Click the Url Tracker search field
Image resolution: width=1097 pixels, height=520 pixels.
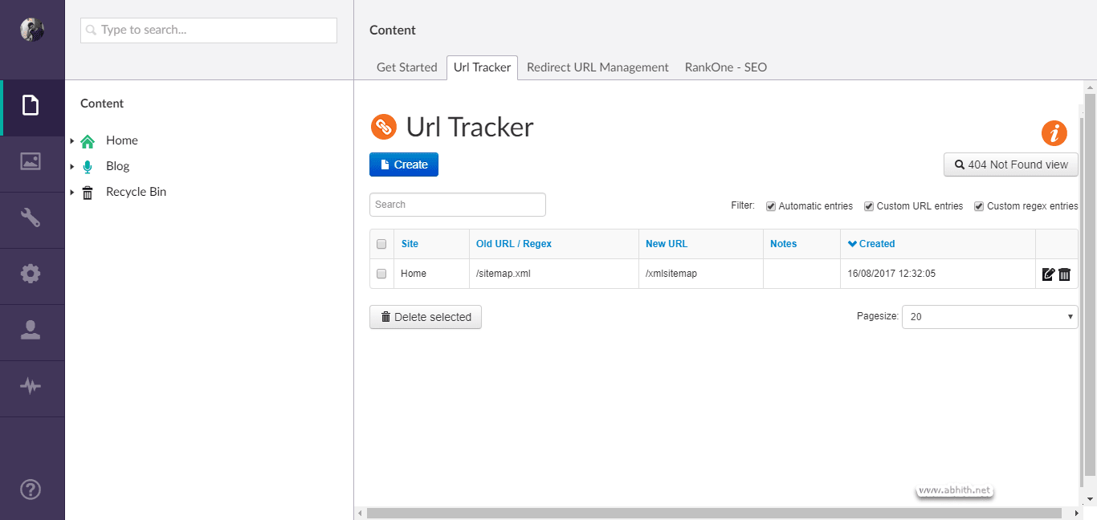click(x=457, y=205)
